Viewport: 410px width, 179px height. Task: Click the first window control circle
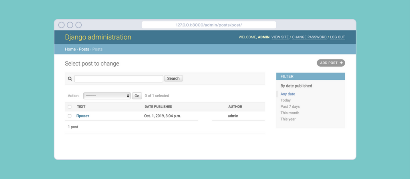coord(61,25)
